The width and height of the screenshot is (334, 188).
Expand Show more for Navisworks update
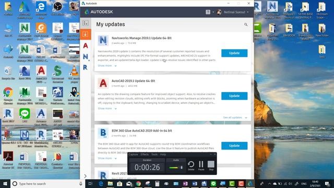107,66
